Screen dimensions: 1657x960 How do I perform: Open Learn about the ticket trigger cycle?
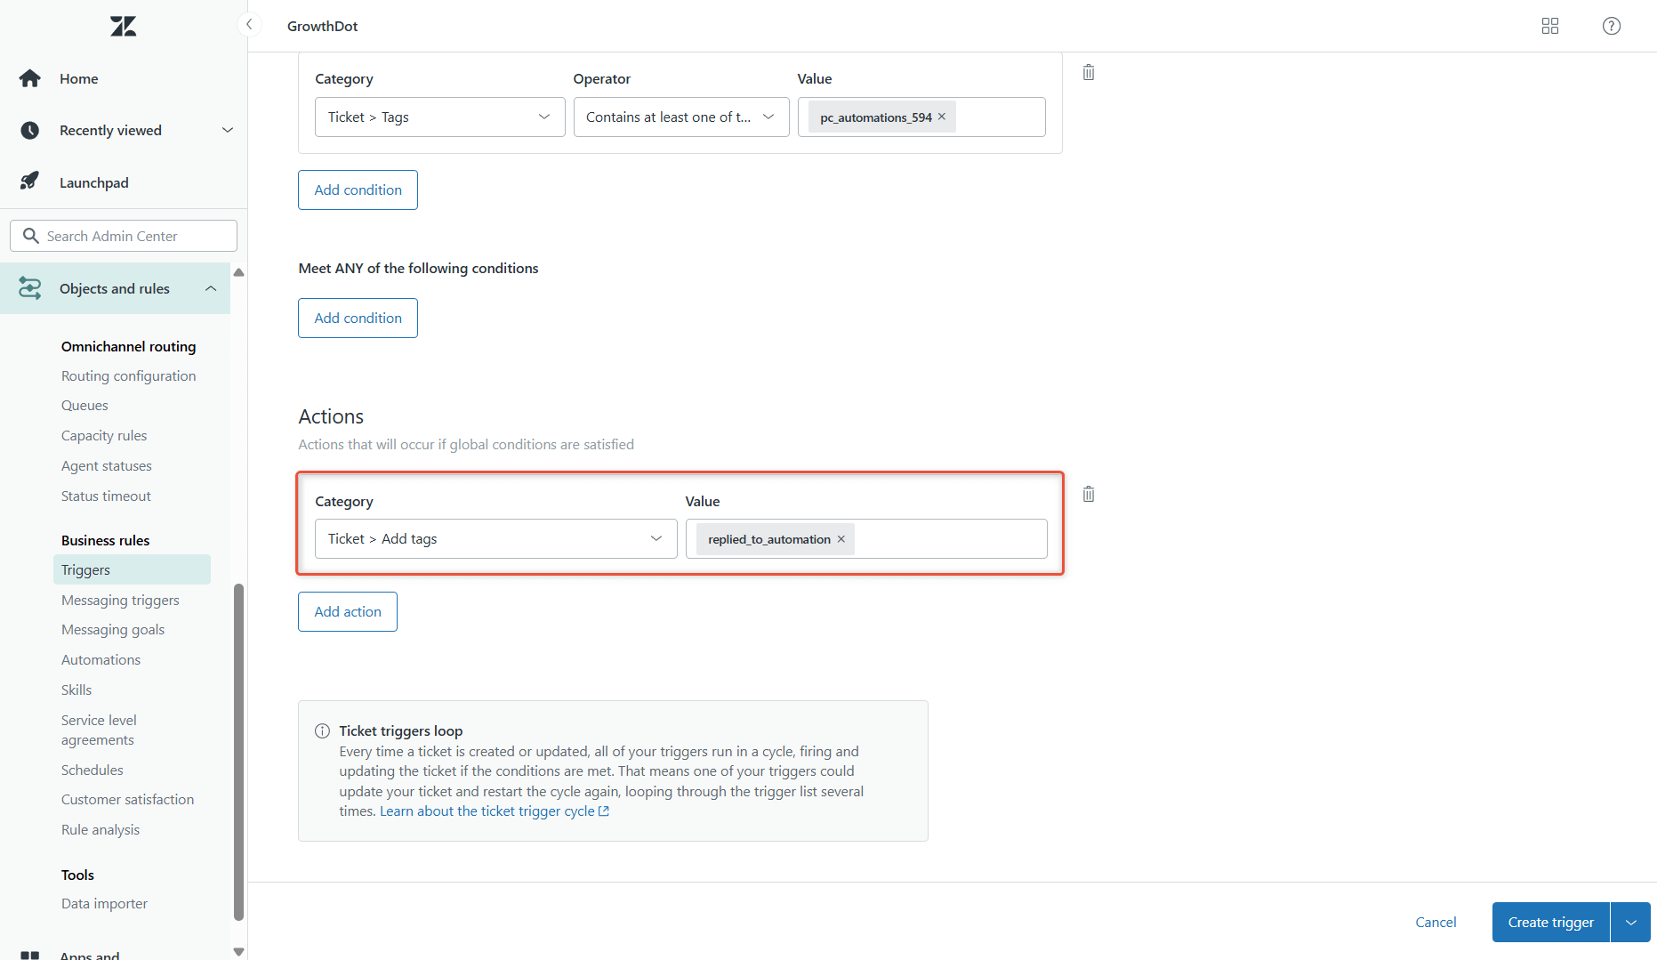coord(488,811)
